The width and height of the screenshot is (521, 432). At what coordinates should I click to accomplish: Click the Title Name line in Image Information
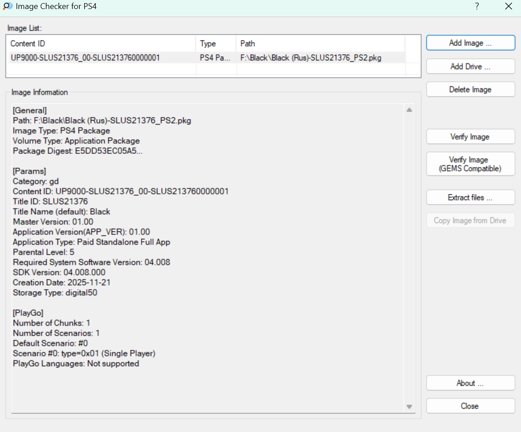click(62, 211)
